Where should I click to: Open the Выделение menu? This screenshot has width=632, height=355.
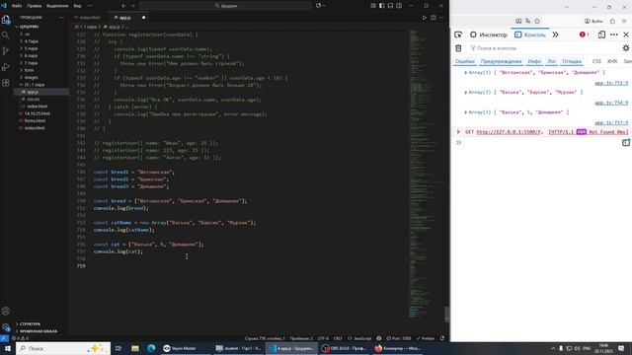pos(57,6)
